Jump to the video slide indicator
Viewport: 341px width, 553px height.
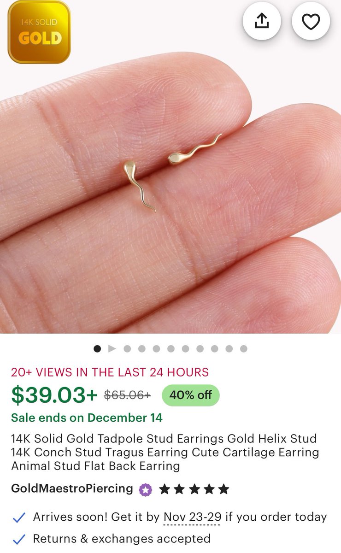click(112, 349)
